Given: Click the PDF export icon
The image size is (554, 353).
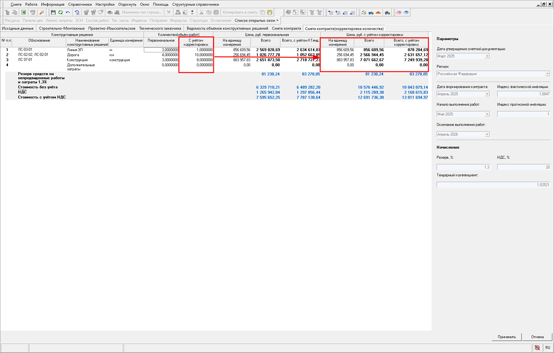Looking at the screenshot, I should tap(32, 12).
